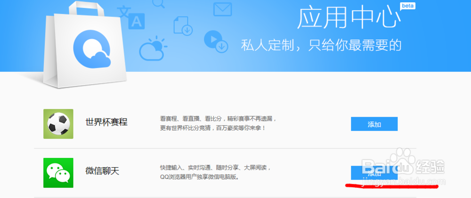This screenshot has width=471, height=198.
Task: Click text QQ浏览器用户独享微信电脑版
Action: pyautogui.click(x=200, y=177)
